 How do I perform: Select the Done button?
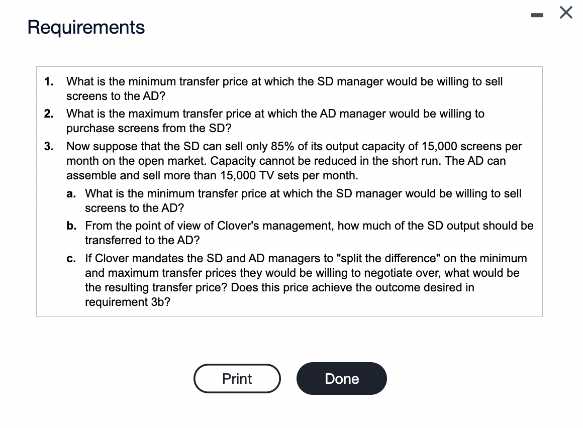341,379
